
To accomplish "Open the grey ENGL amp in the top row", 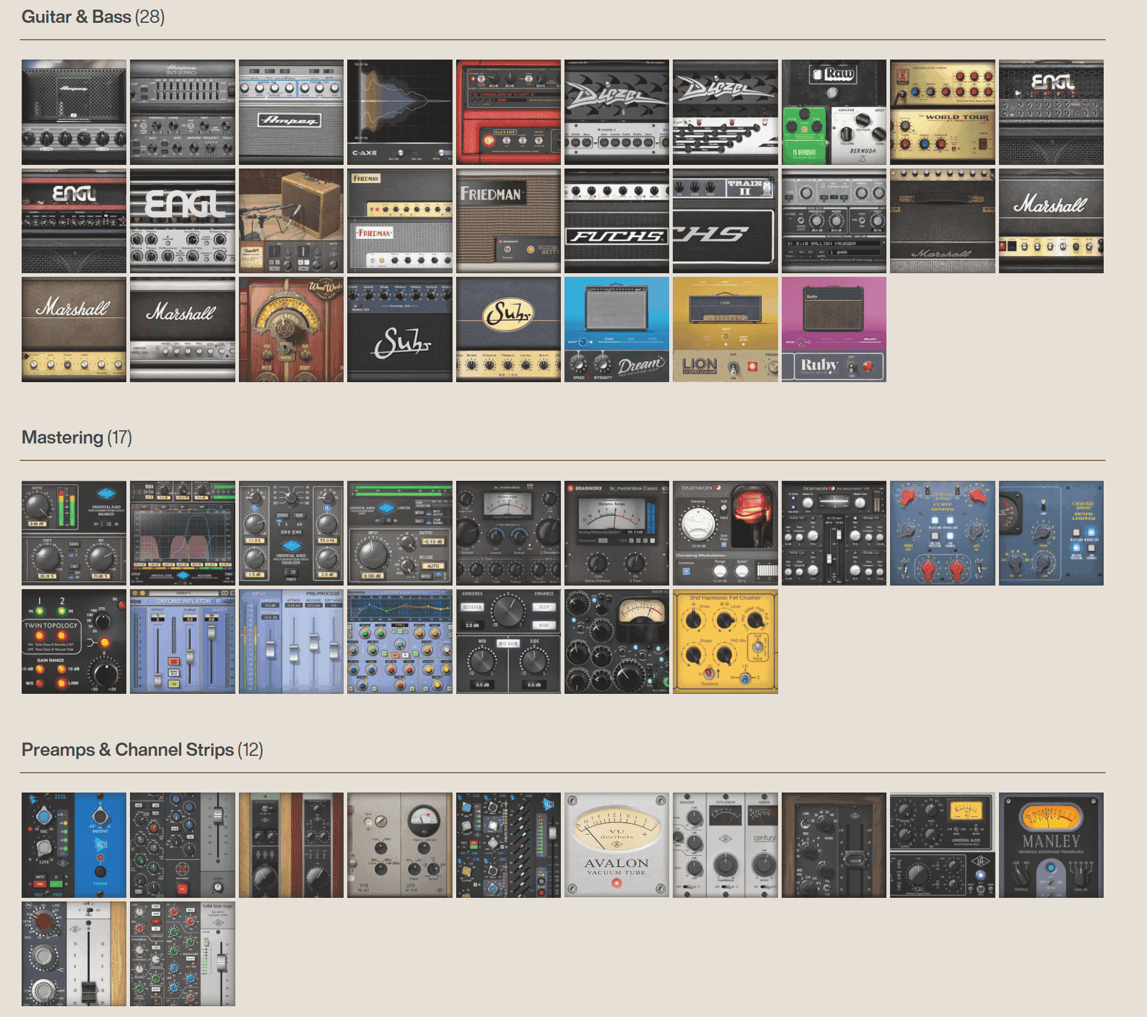I will point(1051,112).
